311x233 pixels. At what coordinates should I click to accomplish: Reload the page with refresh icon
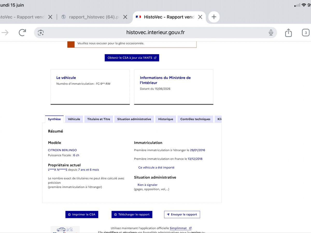pos(22,32)
